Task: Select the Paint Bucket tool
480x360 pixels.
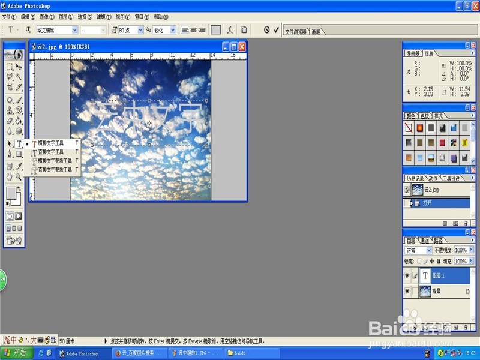Action: coord(19,121)
